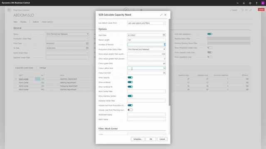Click the Schedule... button
This screenshot has width=266, height=149.
point(138,139)
